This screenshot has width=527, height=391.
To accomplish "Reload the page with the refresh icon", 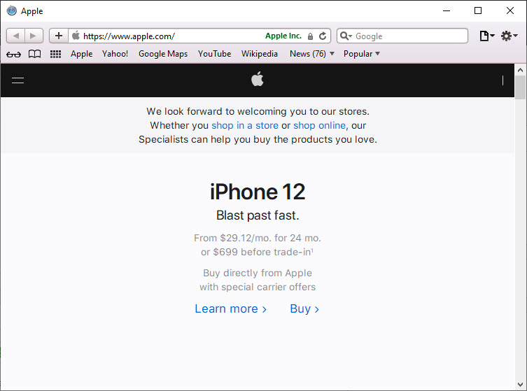I will coord(323,36).
